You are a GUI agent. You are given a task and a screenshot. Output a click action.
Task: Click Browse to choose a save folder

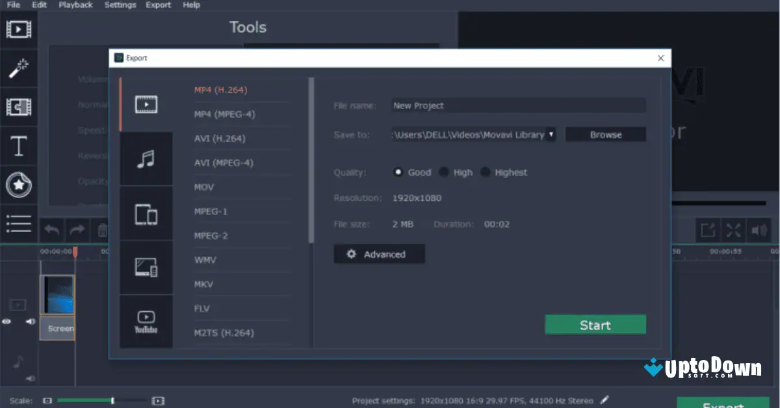point(605,134)
